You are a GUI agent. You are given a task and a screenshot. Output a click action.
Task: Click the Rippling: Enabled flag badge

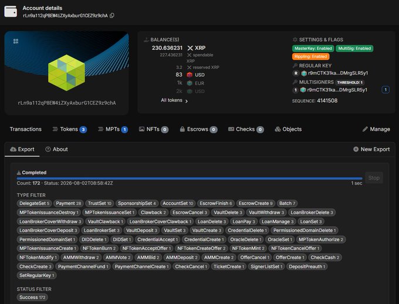point(311,56)
